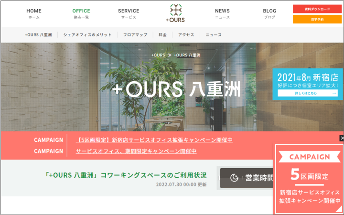Viewport: 344px width, 215px height.
Task: Select the フロアマップ tab
Action: tap(135, 35)
